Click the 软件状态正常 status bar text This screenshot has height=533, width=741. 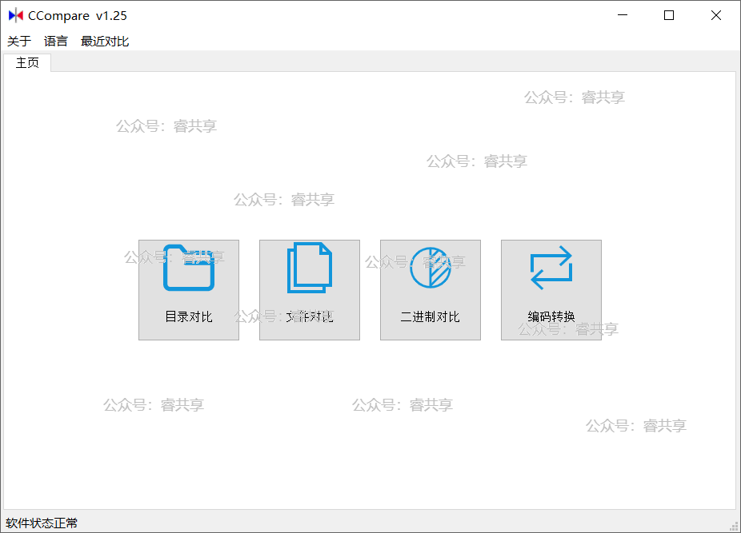click(x=42, y=523)
